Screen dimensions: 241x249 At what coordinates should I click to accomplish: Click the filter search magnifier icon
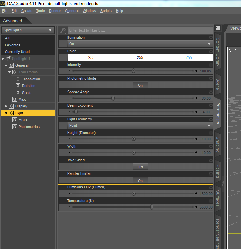(x=63, y=30)
